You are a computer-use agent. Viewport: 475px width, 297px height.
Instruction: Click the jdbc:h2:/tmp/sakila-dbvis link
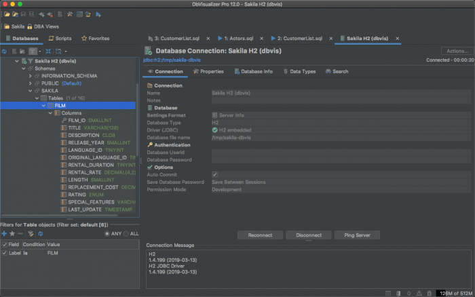click(x=172, y=60)
